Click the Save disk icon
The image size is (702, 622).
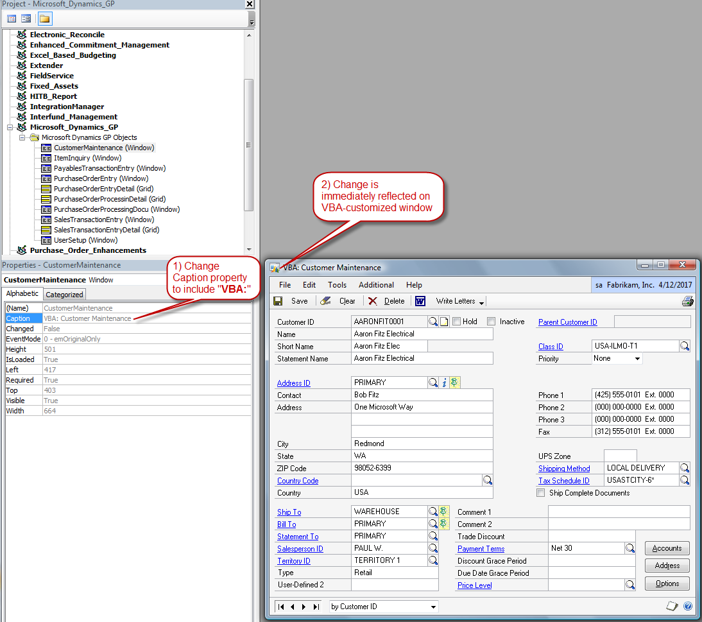[278, 302]
